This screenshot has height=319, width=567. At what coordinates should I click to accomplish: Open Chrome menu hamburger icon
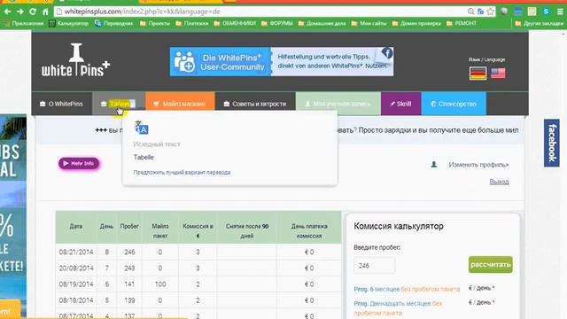(560, 12)
